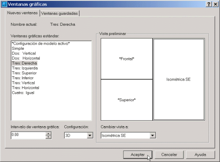Viewport: 220px width, 162px height.
Task: Open the Configuración 3D dropdown
Action: click(x=90, y=135)
